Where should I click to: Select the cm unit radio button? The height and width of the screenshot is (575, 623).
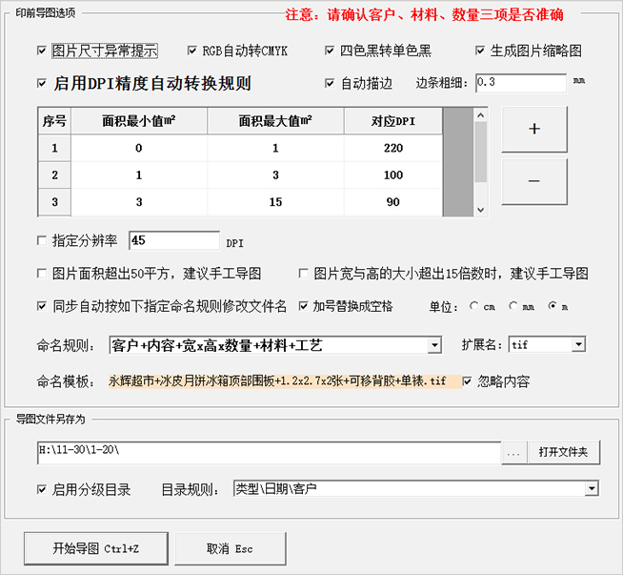coord(475,307)
